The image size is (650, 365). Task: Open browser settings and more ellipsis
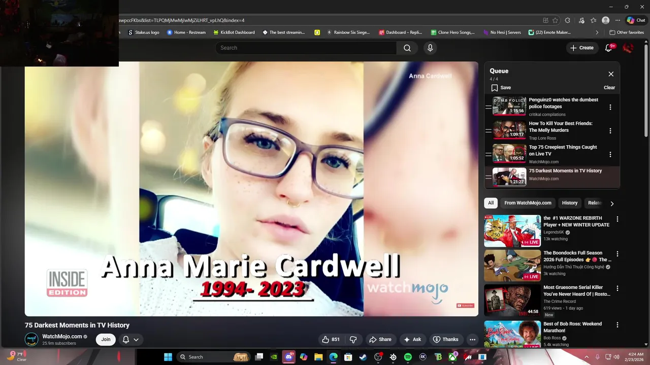pyautogui.click(x=617, y=20)
